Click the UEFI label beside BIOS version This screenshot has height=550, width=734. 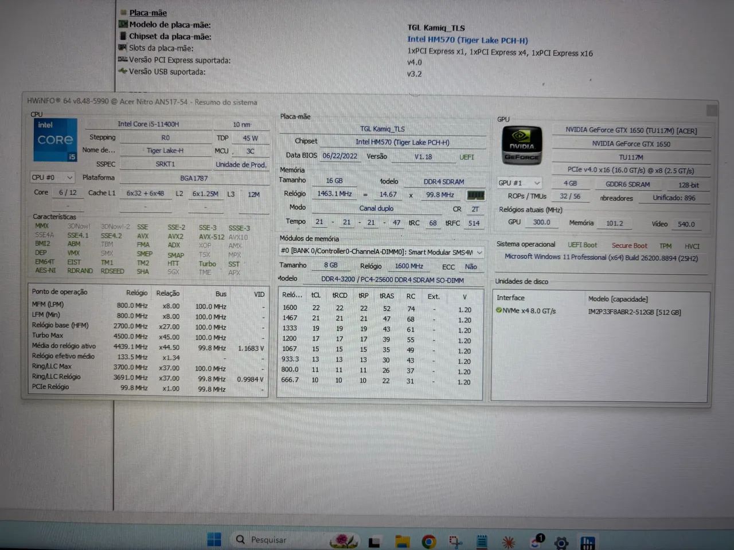467,157
